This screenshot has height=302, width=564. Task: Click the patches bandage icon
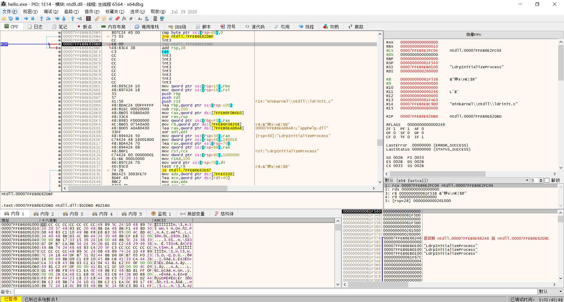(97, 19)
